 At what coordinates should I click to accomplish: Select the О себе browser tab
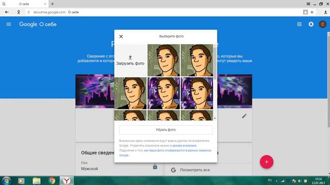(24, 4)
